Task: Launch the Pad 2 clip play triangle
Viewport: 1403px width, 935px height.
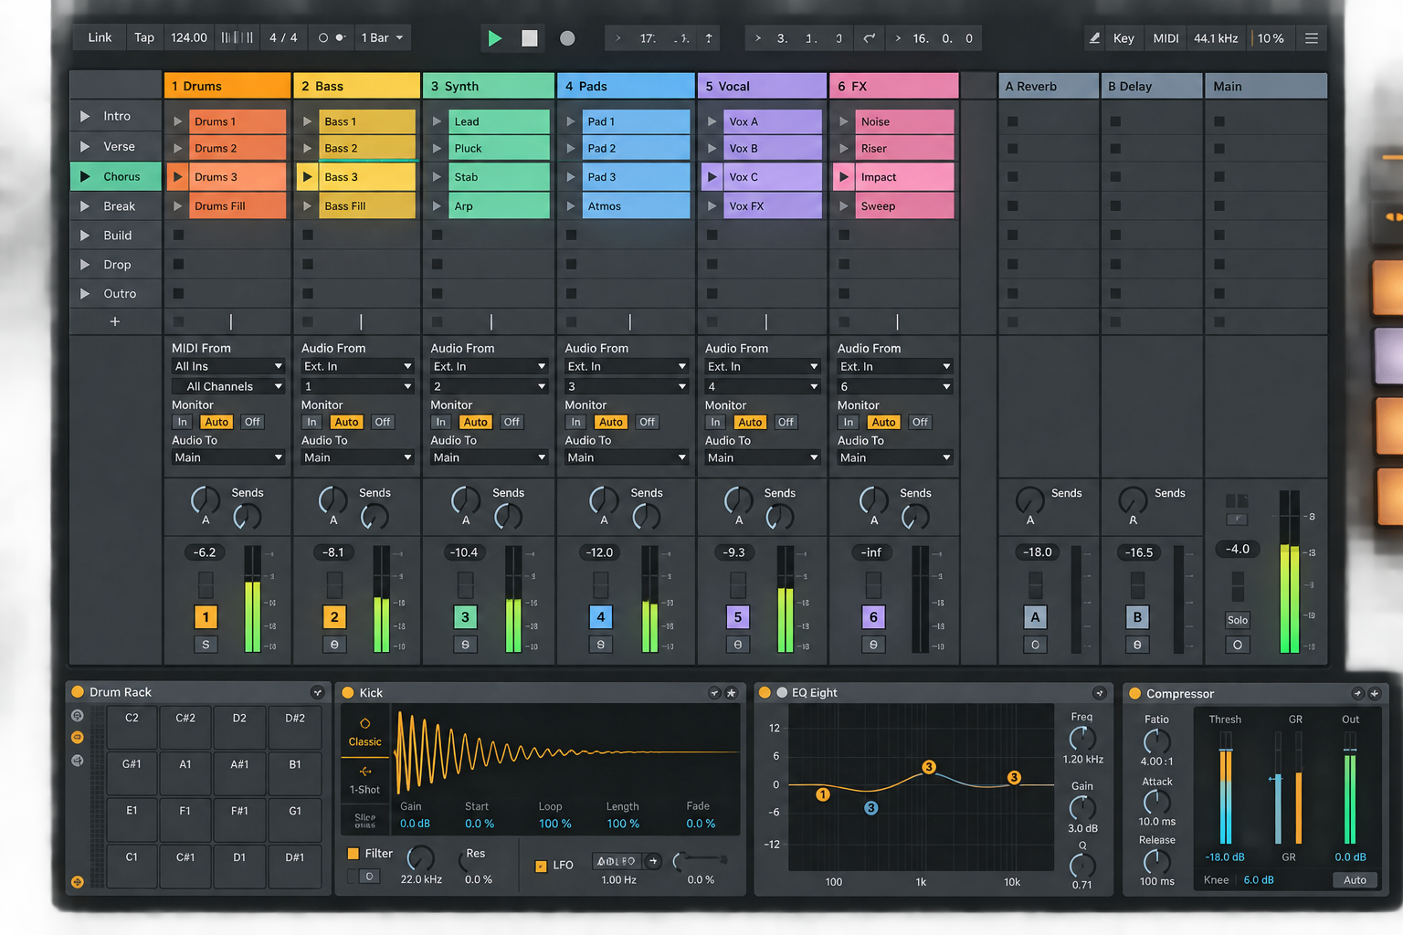Action: tap(571, 148)
